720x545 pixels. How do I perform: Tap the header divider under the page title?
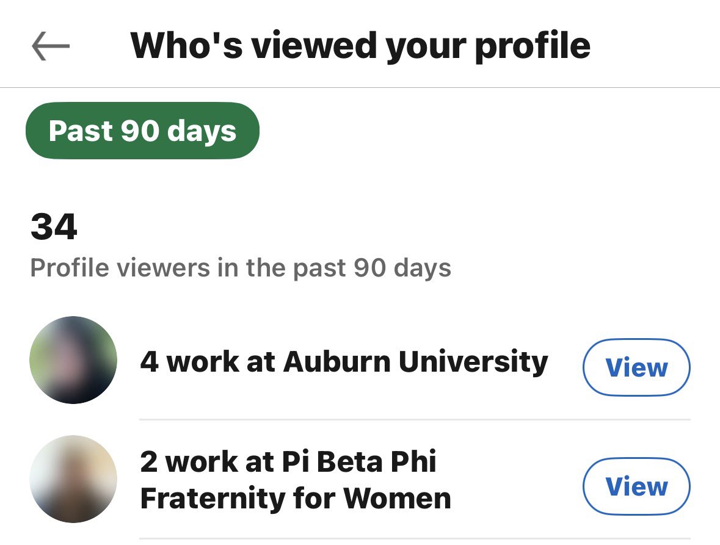coord(360,87)
